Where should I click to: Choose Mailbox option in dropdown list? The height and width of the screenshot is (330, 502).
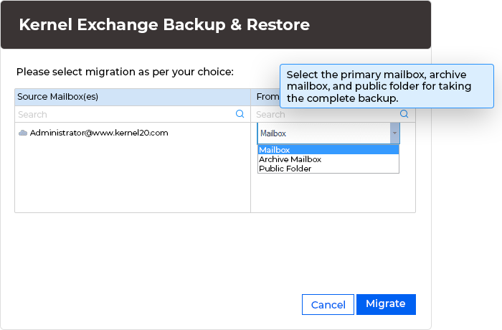click(x=328, y=150)
